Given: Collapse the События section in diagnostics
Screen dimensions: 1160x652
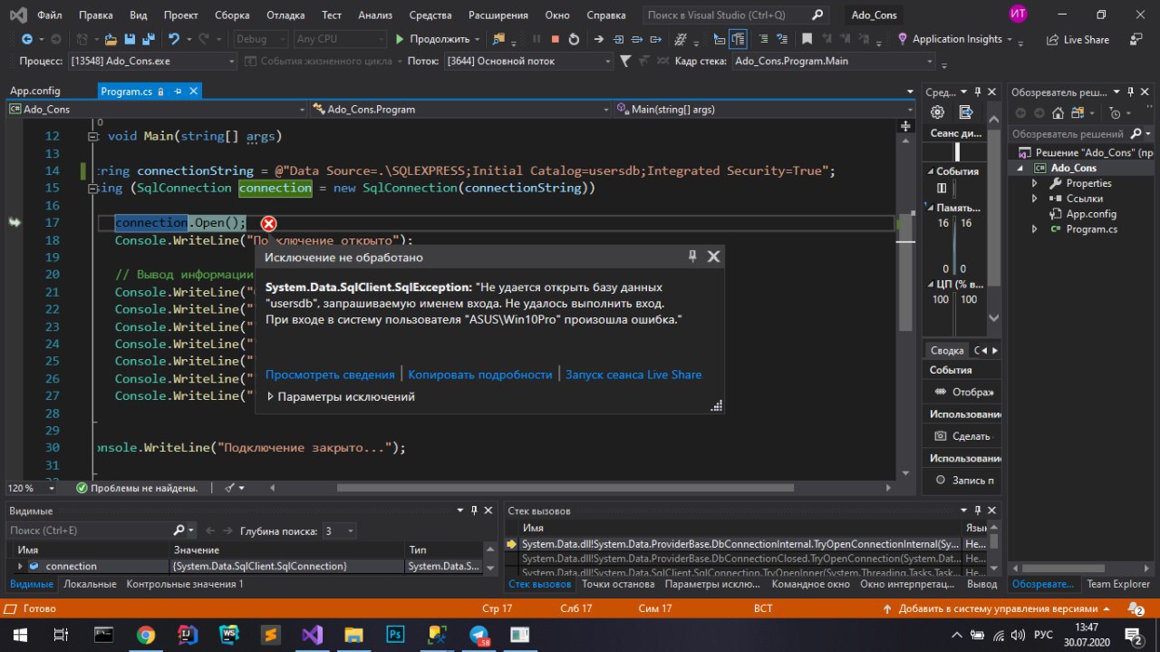Looking at the screenshot, I should (931, 170).
